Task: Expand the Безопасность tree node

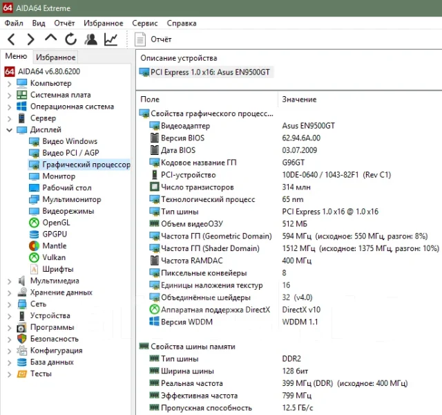Action: (x=9, y=339)
